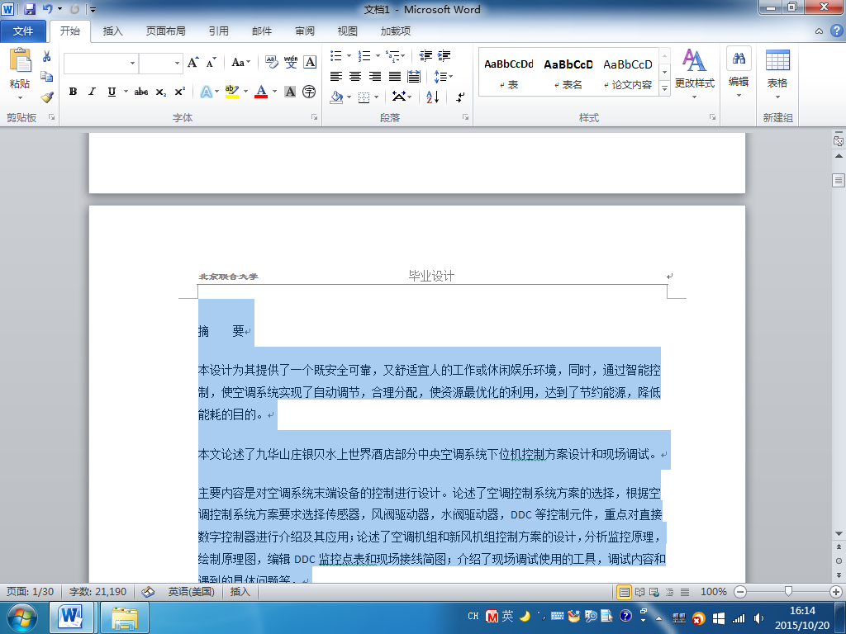
Task: Click 字数: 21,190 word count
Action: (x=97, y=592)
